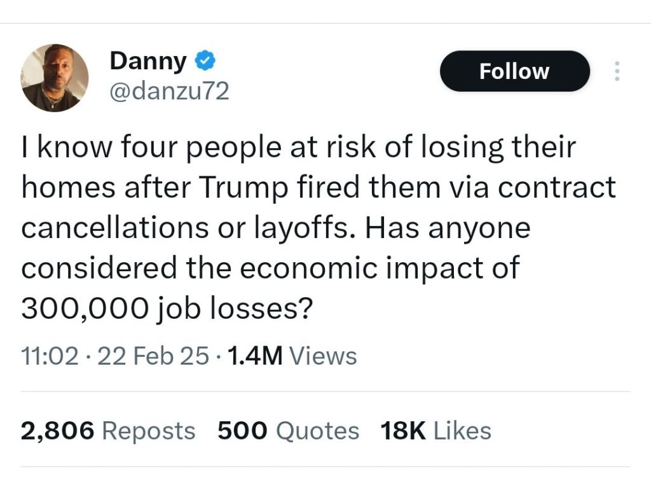This screenshot has height=490, width=651.
Task: View the 1.4M view count
Action: click(254, 356)
